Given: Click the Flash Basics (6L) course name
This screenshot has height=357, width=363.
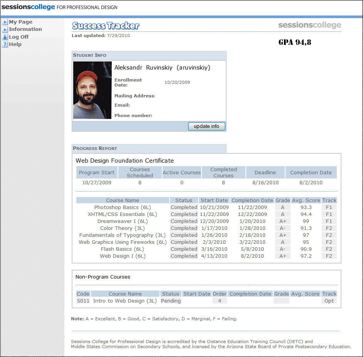Looking at the screenshot, I should point(123,249).
